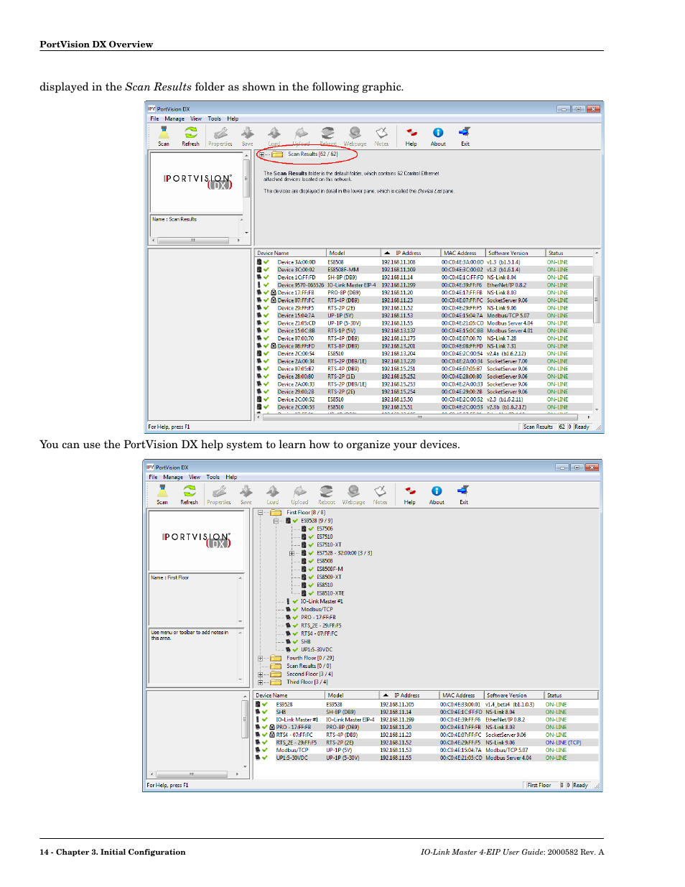Select row Device 3A:00:0D in upper list
The width and height of the screenshot is (685, 887).
tap(424, 262)
